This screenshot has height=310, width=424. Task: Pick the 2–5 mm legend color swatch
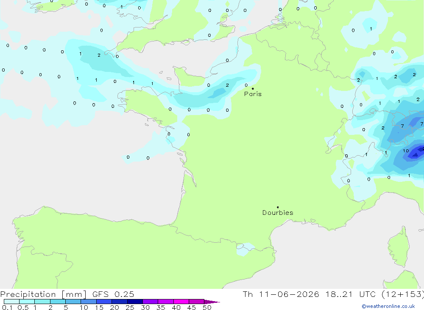coord(58,302)
